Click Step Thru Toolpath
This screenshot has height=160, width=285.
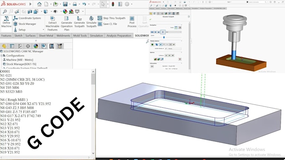(111, 18)
